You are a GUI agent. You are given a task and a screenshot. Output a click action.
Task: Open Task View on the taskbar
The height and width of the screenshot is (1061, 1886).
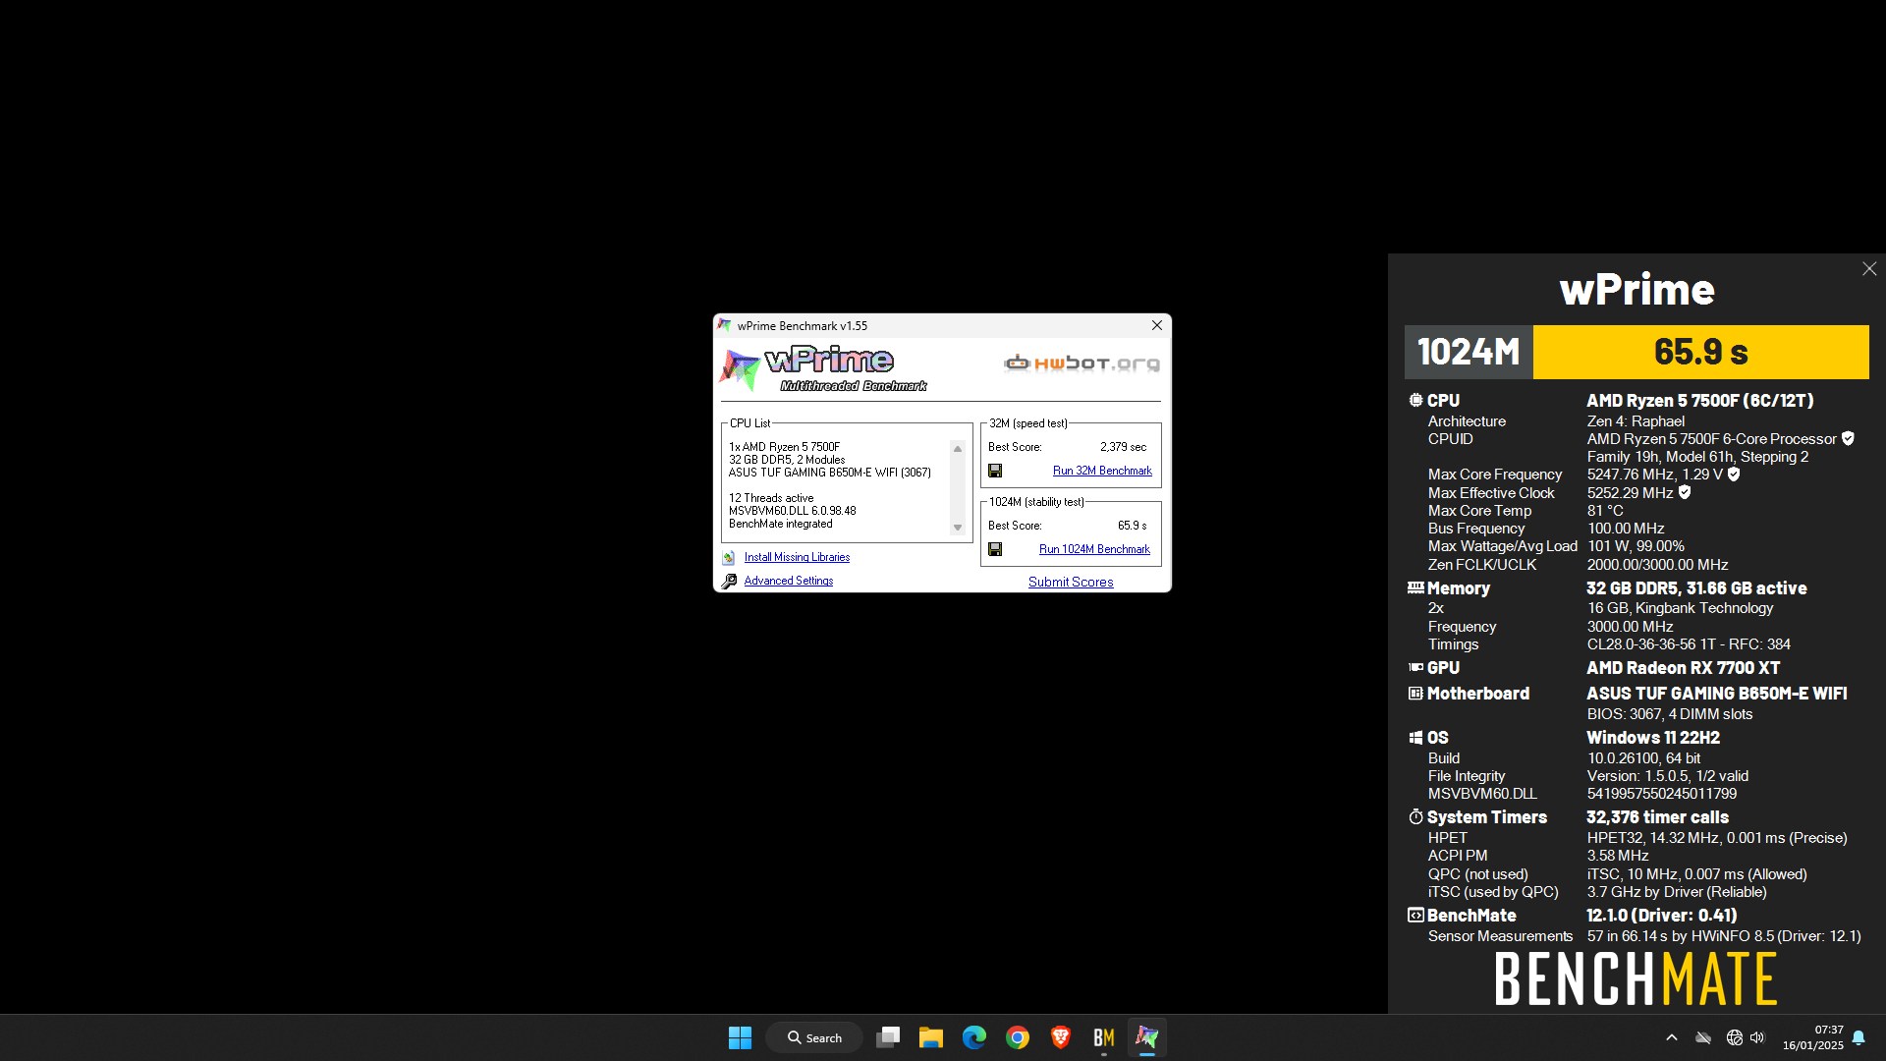pyautogui.click(x=888, y=1038)
